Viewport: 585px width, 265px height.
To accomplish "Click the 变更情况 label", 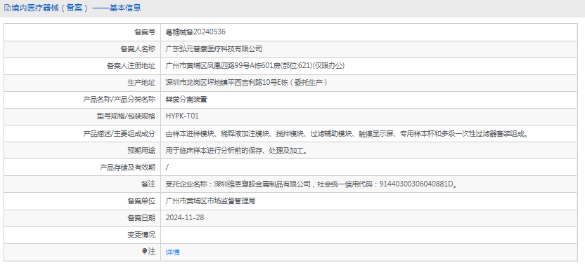I will [x=141, y=234].
